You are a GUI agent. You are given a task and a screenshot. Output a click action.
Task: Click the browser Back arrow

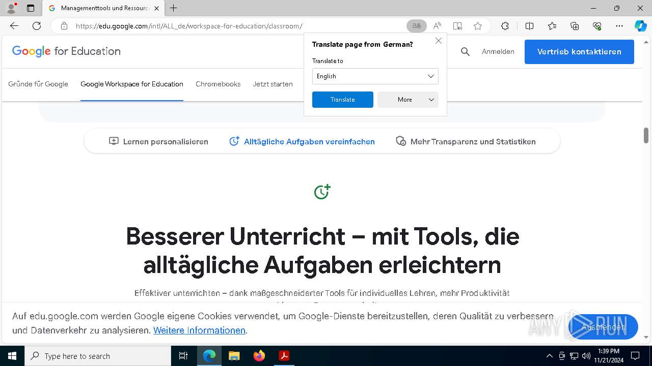[x=14, y=26]
